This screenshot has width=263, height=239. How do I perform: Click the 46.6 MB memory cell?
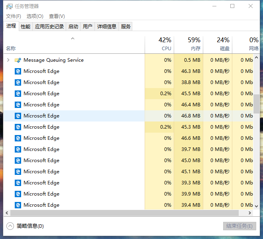click(188, 138)
